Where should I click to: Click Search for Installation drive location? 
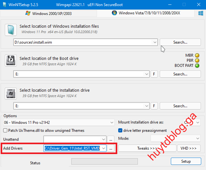[x=180, y=106]
